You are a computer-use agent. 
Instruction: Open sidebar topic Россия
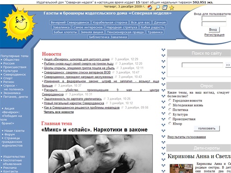pyautogui.click(x=9, y=63)
